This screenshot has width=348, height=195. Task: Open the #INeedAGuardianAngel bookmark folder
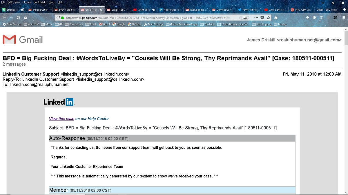click(182, 24)
